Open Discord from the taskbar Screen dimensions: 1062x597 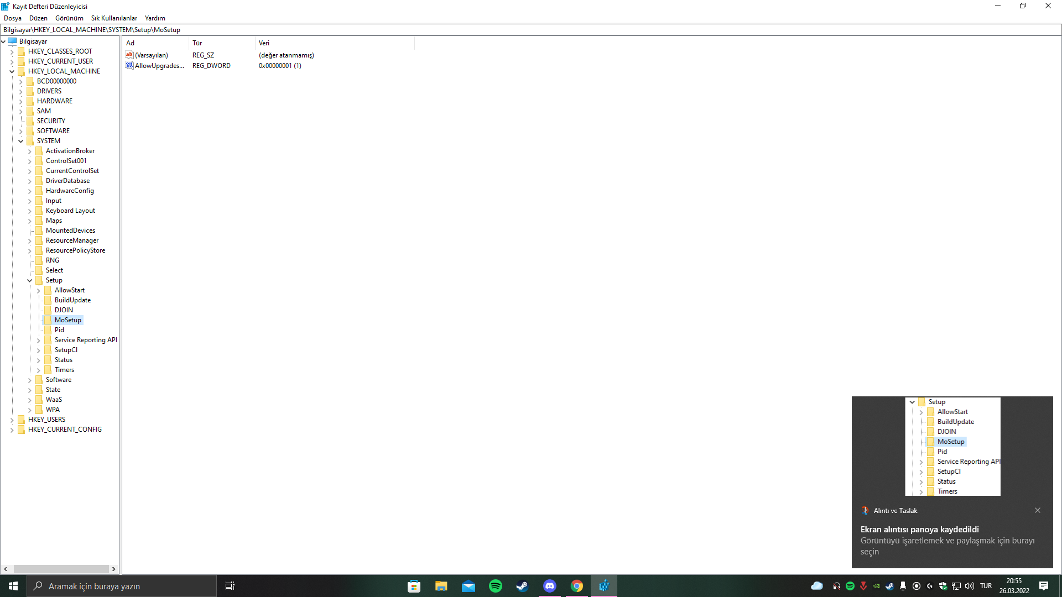(x=549, y=586)
